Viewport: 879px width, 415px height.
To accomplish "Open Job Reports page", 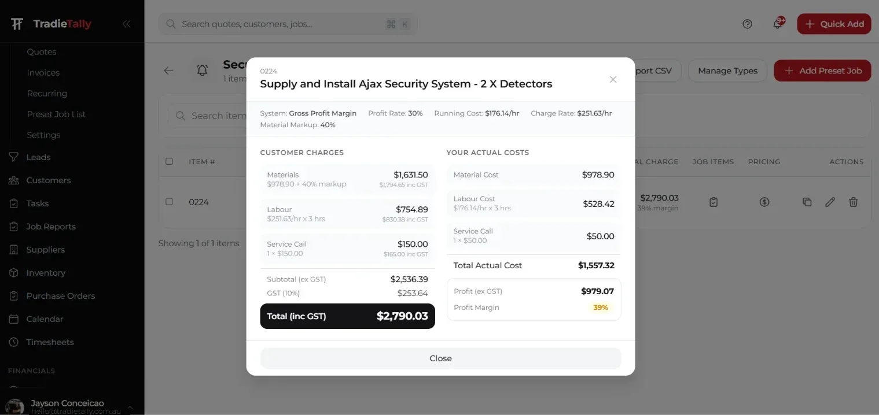I will (51, 226).
